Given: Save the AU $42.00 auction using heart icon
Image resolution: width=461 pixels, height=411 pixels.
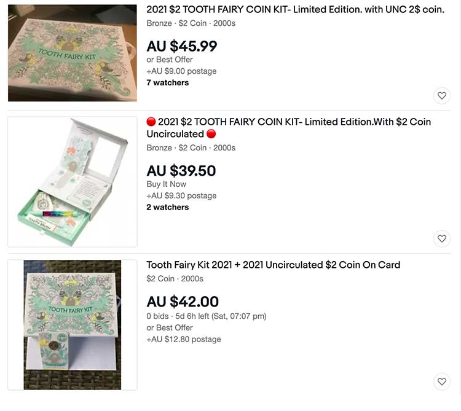Looking at the screenshot, I should coord(441,382).
